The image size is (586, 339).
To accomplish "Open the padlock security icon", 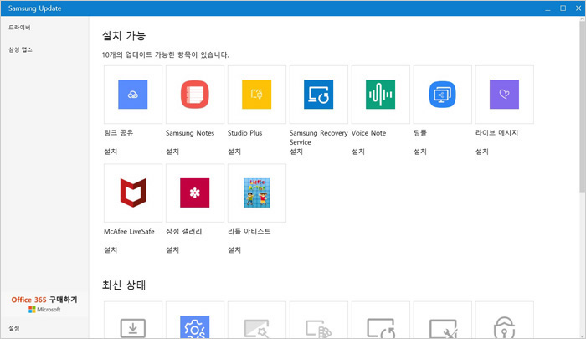I will click(x=504, y=328).
